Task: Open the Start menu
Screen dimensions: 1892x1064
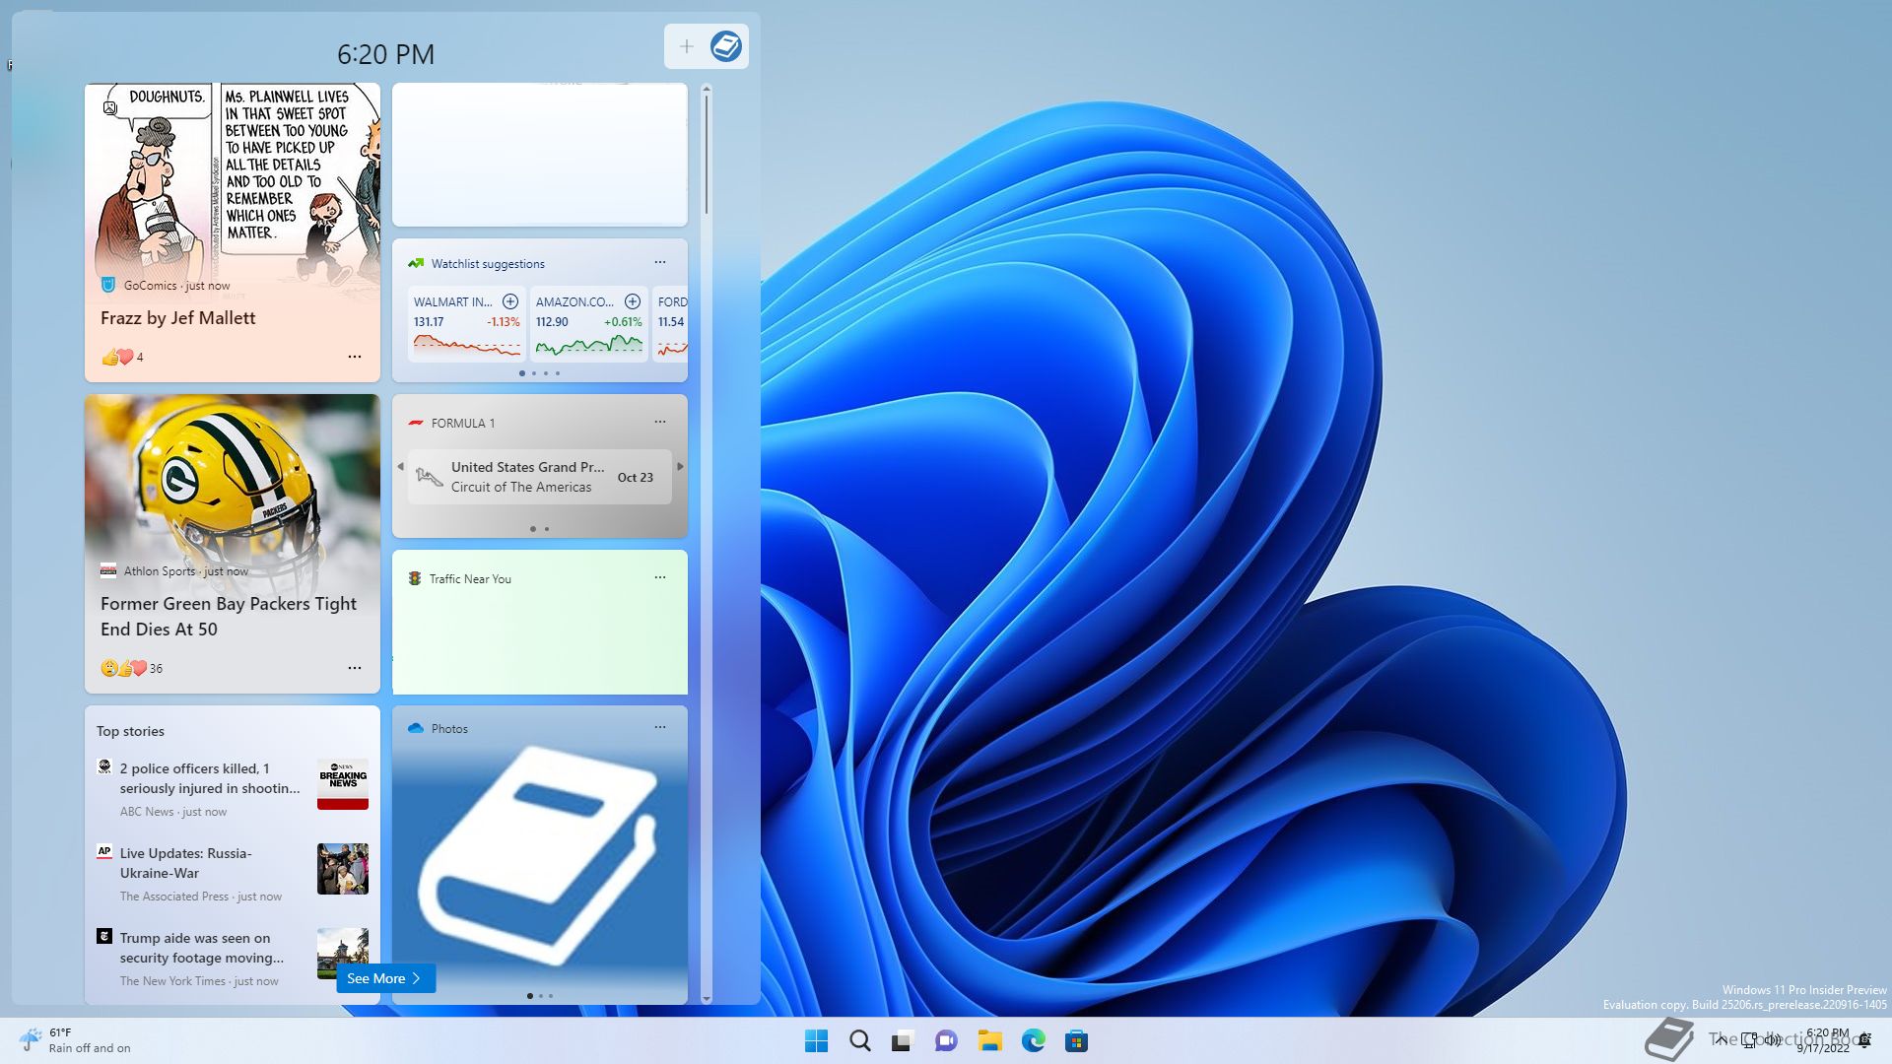Action: tap(816, 1040)
